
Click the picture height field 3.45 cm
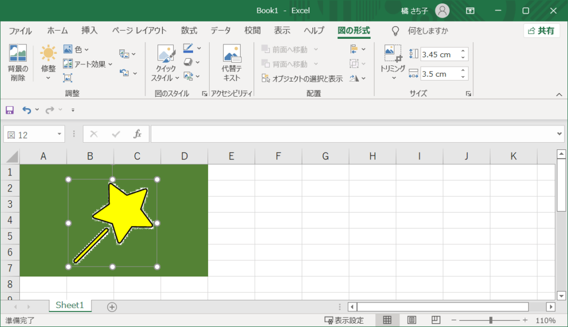pos(440,54)
